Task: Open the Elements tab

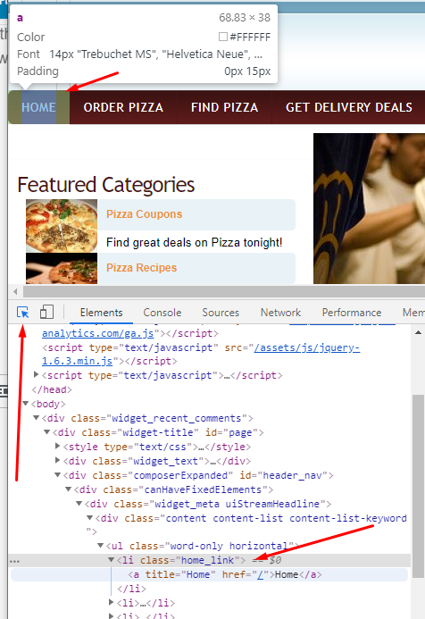Action: click(x=102, y=313)
